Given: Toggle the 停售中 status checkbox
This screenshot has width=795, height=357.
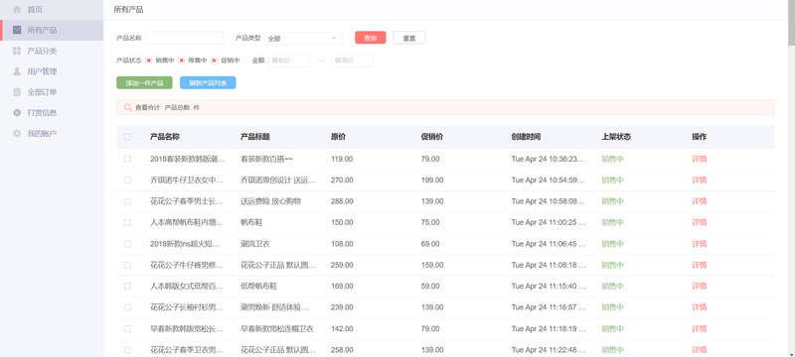Looking at the screenshot, I should point(182,60).
